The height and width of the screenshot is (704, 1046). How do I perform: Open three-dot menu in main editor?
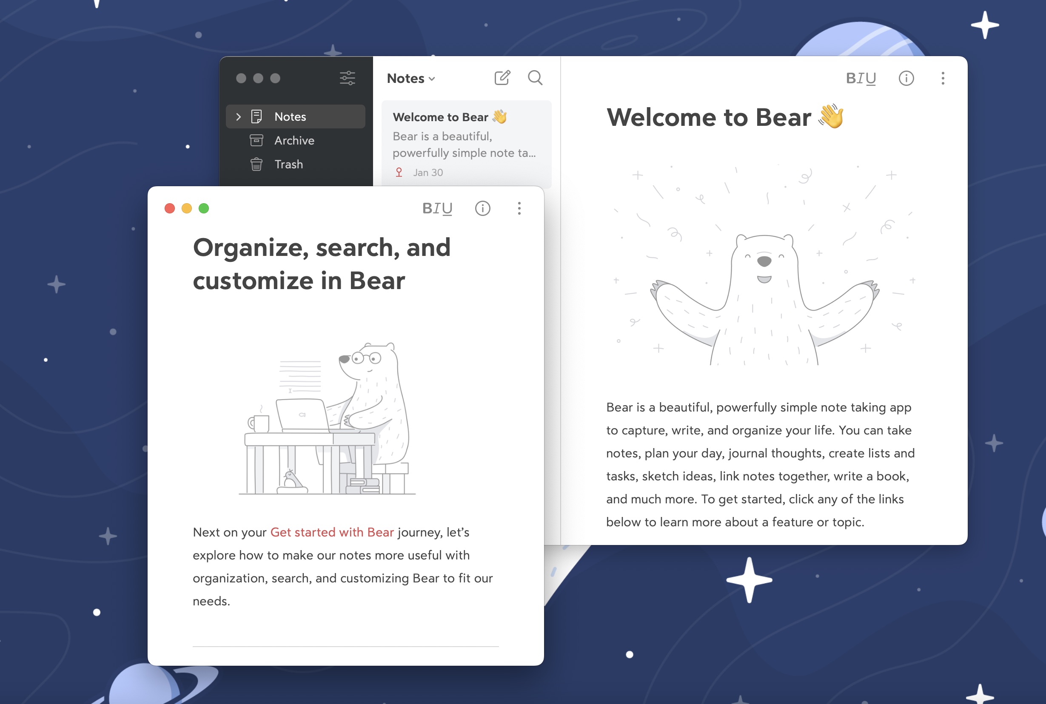click(x=943, y=78)
